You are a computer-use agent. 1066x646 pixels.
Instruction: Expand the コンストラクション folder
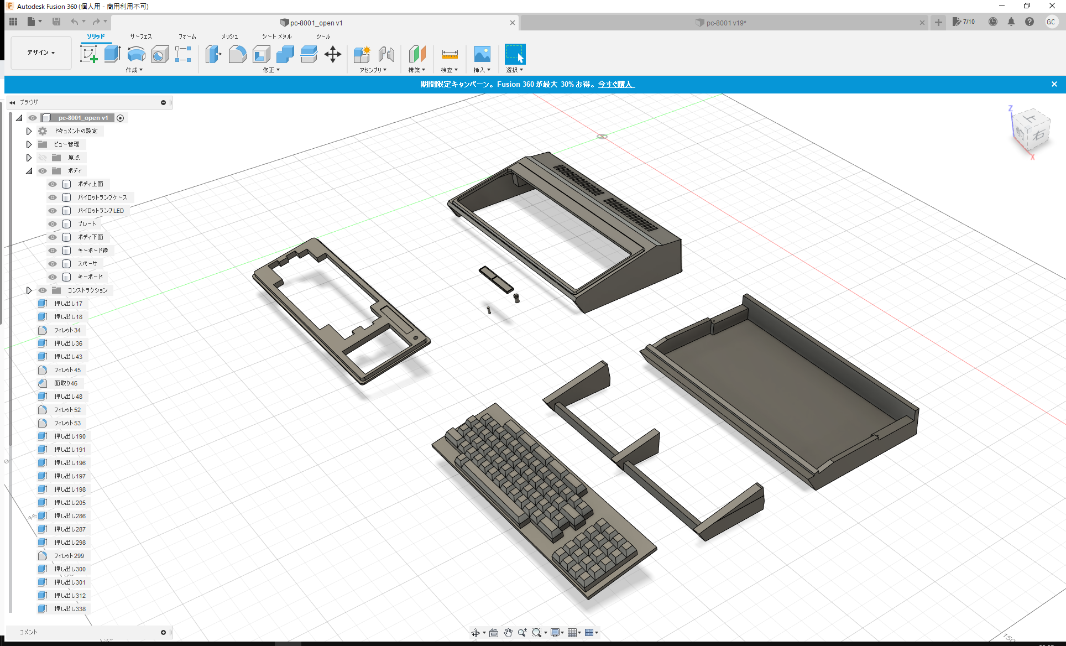click(x=29, y=290)
